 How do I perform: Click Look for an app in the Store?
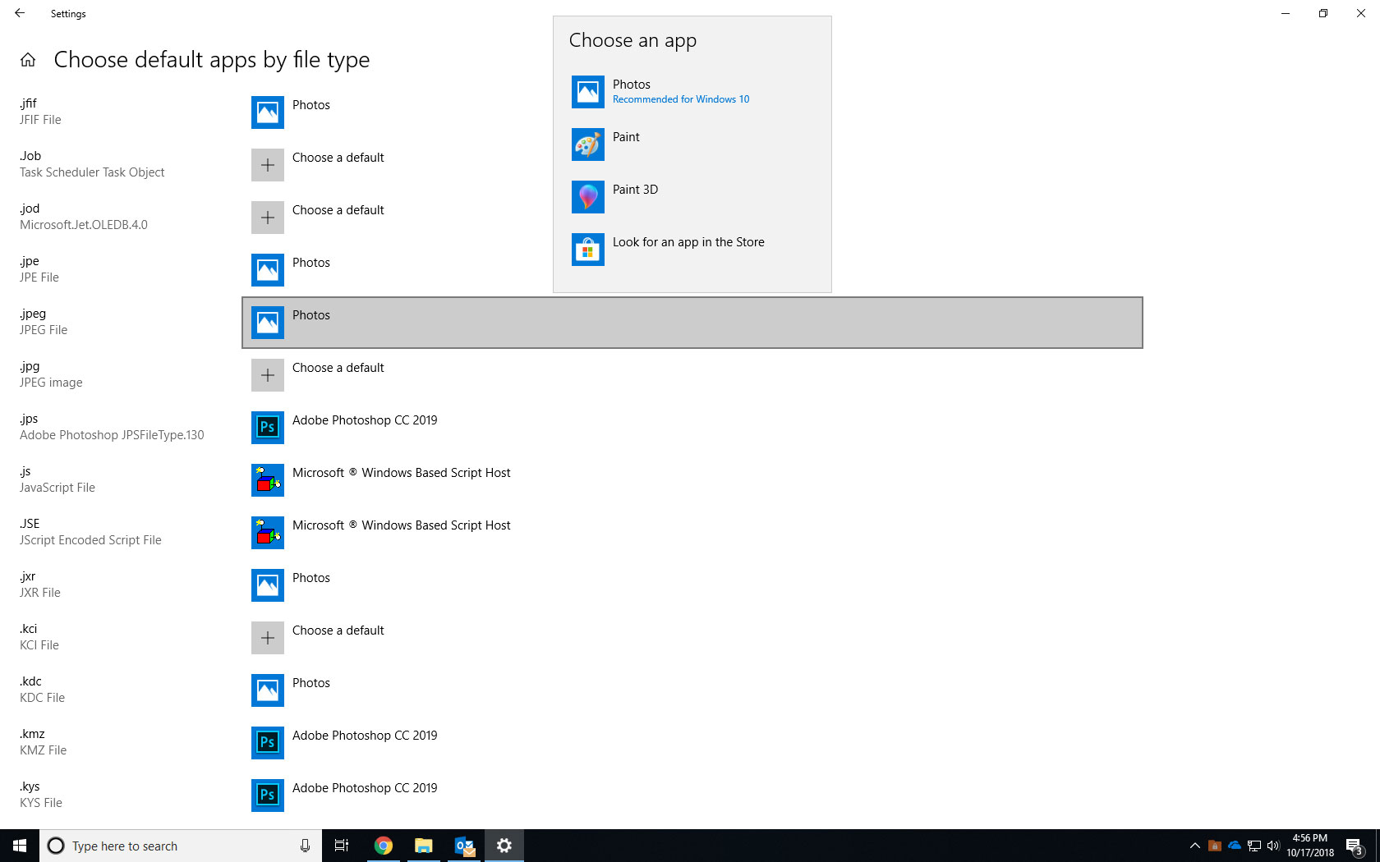click(x=692, y=250)
